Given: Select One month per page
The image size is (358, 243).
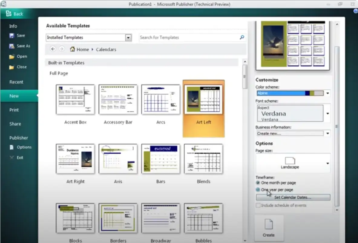Looking at the screenshot, I should point(258,183).
